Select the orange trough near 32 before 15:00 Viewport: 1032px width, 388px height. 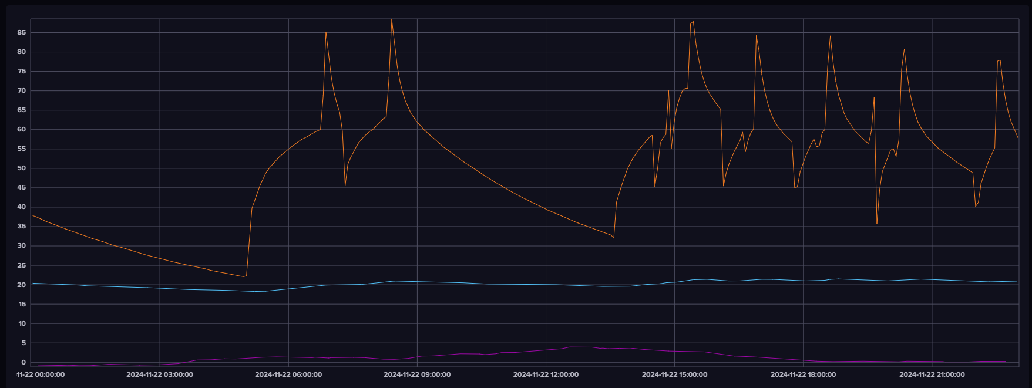tap(613, 238)
